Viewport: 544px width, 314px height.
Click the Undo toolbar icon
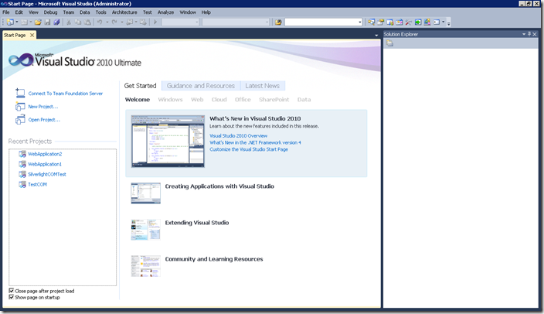pyautogui.click(x=100, y=22)
